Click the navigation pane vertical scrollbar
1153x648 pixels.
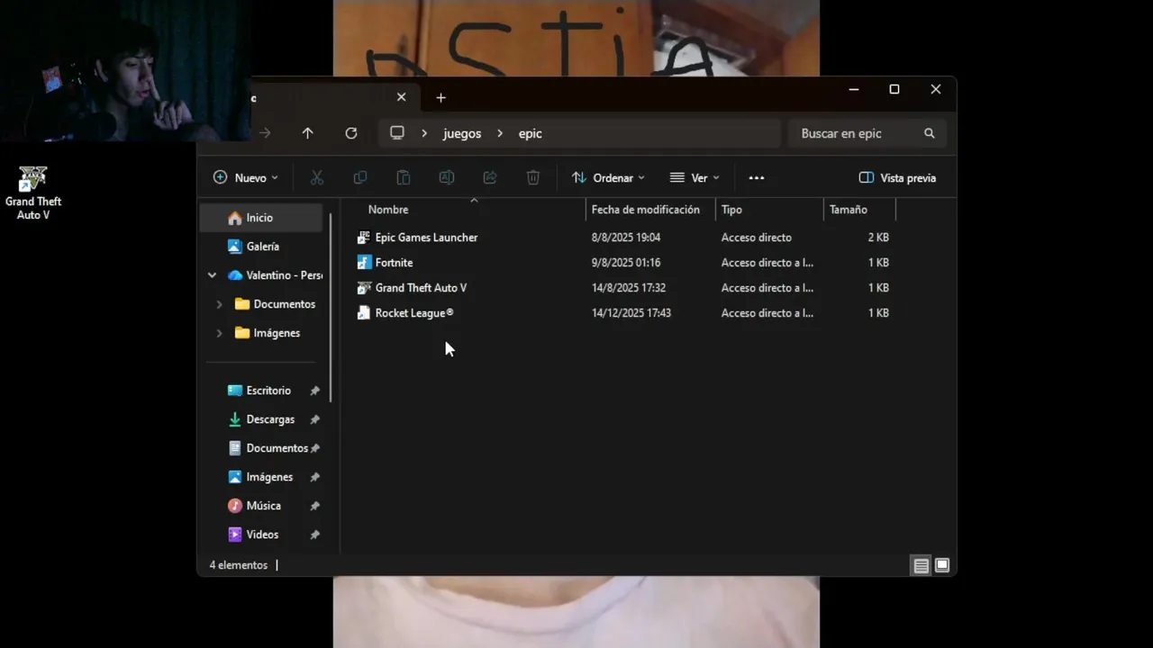click(x=331, y=307)
